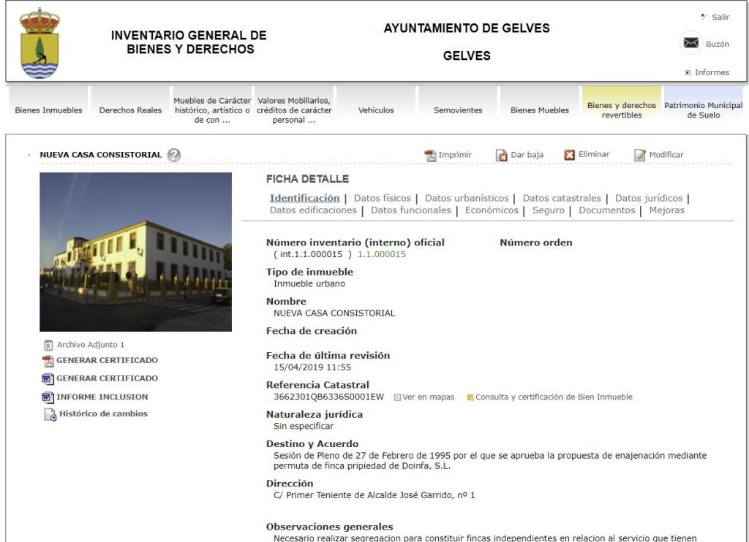
Task: Click Ver en mapas link
Action: (x=429, y=397)
